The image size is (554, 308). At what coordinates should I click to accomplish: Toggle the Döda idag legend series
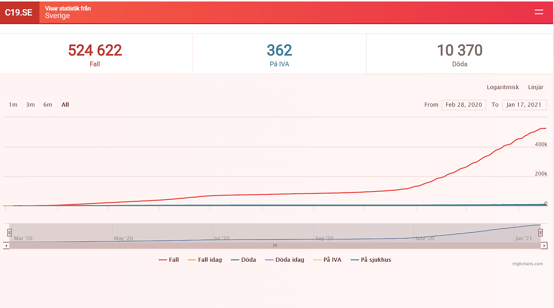coord(284,260)
